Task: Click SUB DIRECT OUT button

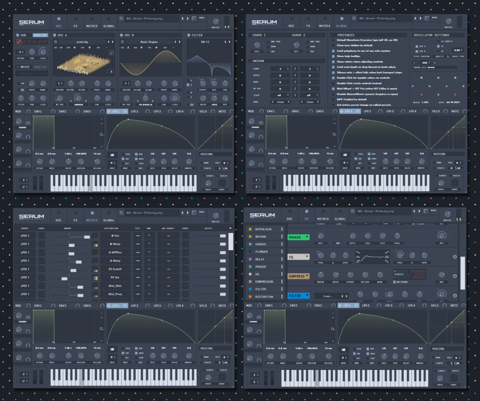Action: 40,35
